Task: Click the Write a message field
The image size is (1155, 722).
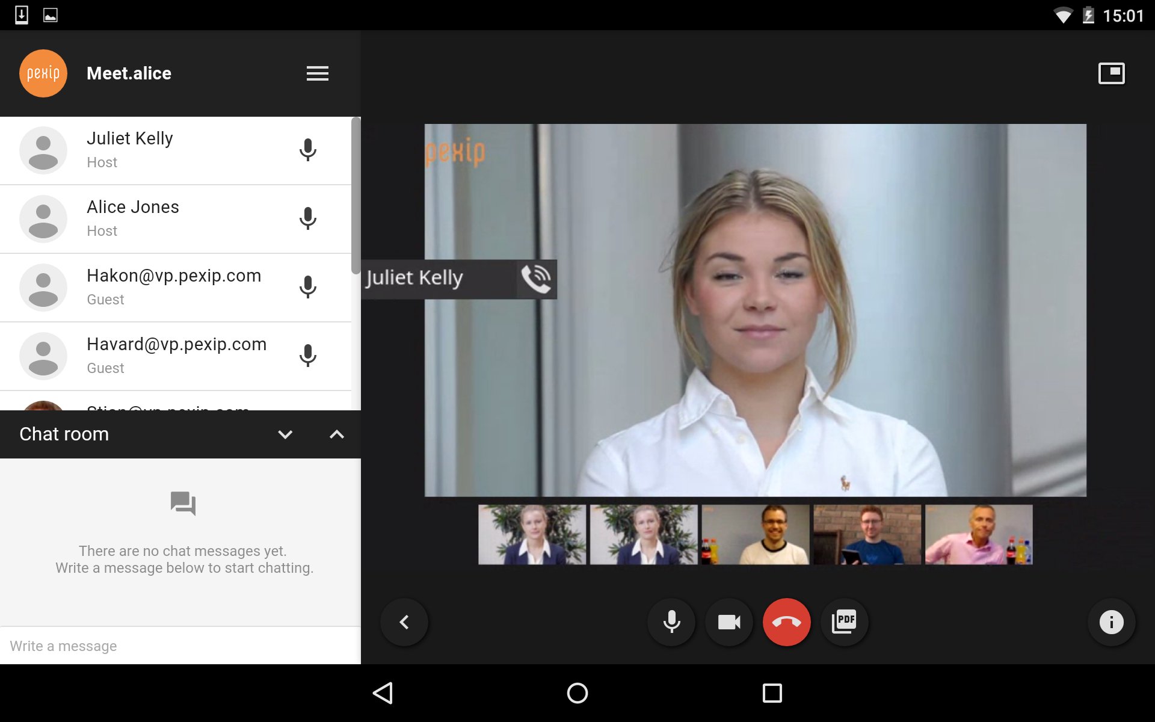Action: (x=180, y=646)
